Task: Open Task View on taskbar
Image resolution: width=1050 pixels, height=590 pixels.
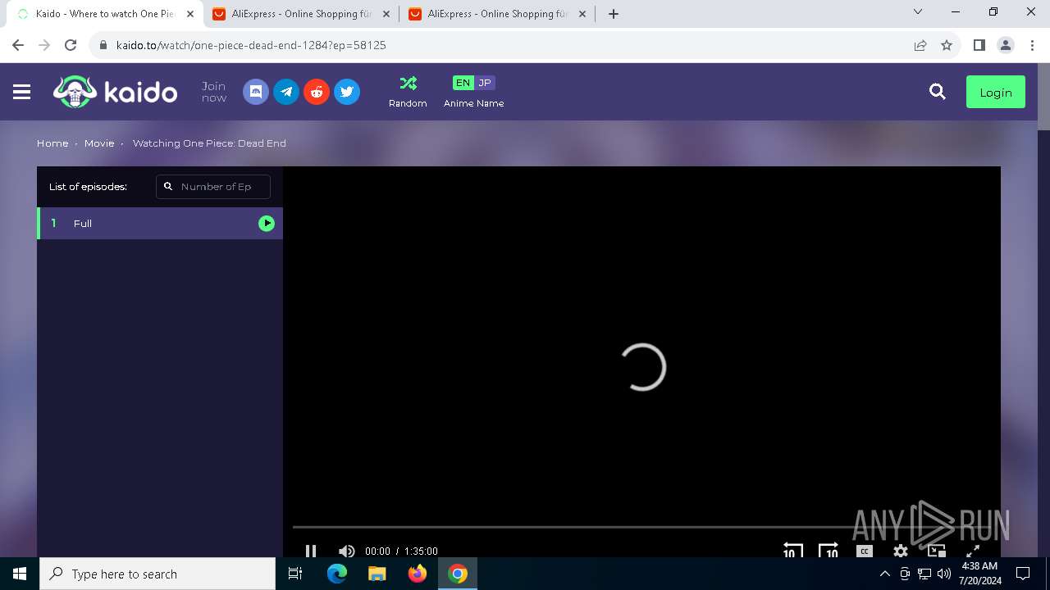Action: [x=296, y=574]
